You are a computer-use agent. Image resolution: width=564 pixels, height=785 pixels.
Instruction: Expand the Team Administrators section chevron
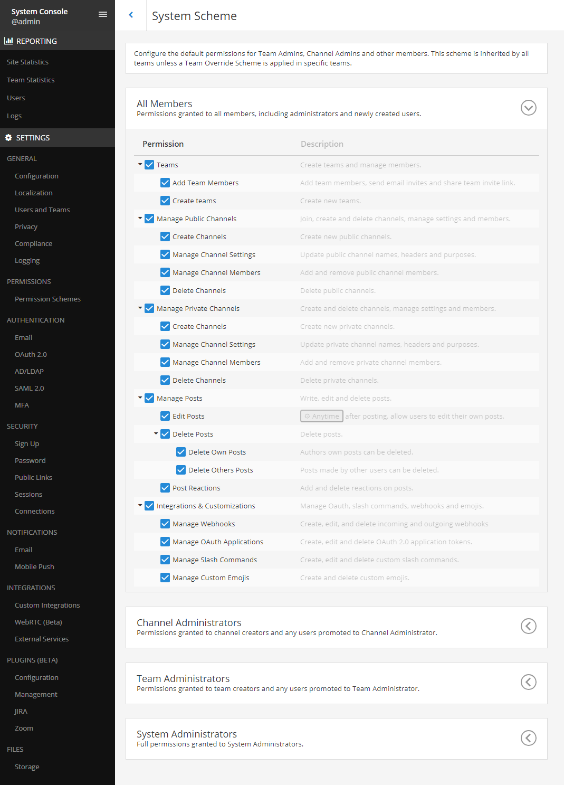point(528,682)
